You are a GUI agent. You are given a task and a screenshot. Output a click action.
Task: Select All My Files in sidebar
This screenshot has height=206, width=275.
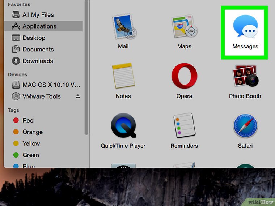point(38,15)
